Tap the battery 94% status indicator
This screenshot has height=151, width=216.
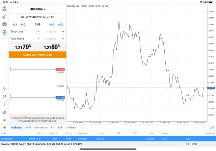pyautogui.click(x=208, y=2)
